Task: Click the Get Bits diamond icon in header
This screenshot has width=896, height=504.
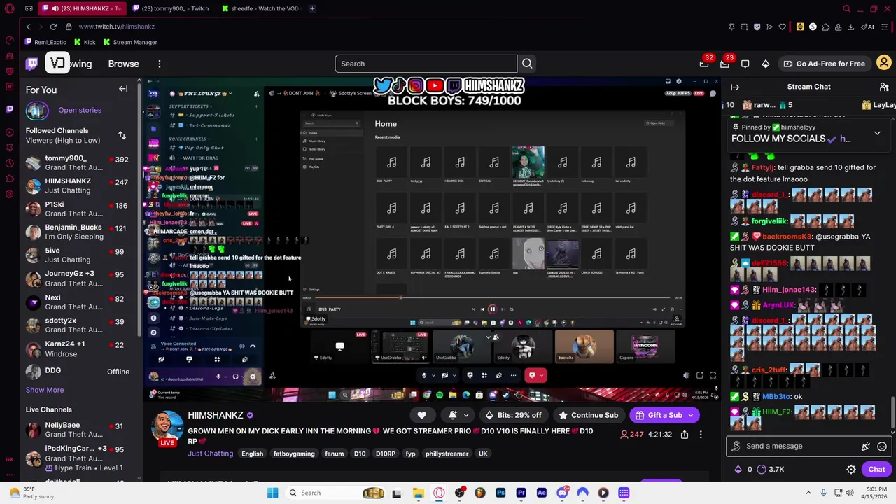Action: click(x=766, y=64)
